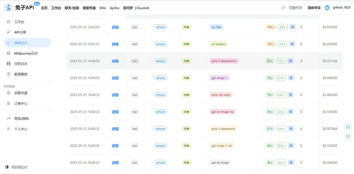This screenshot has width=354, height=174.
Task: Open 详情 for the 16:40:59 log entry
Action: (x=115, y=61)
